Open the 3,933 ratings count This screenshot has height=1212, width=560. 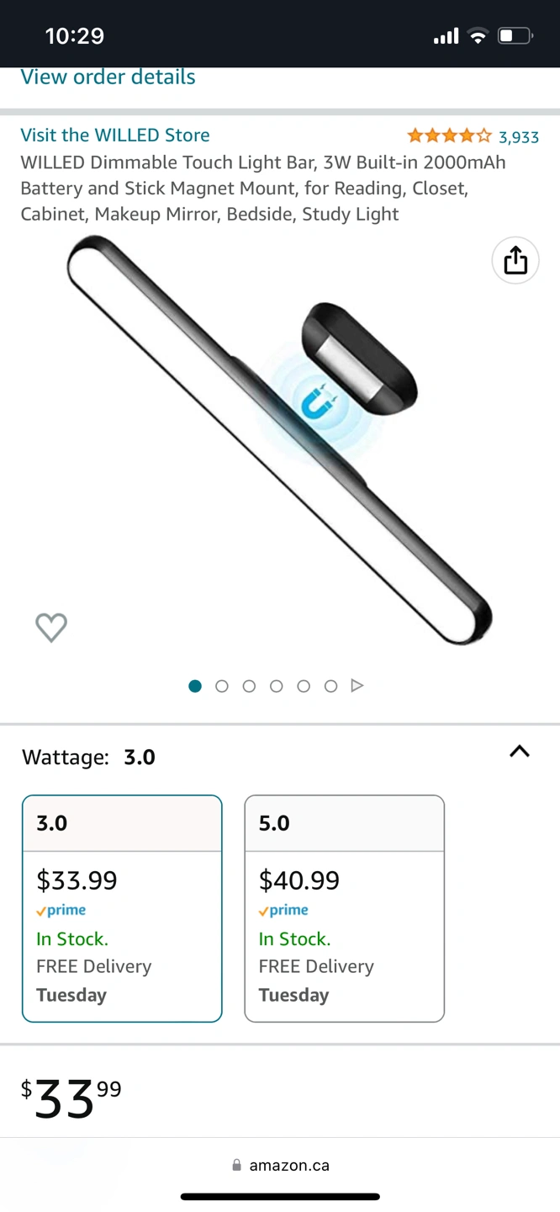519,137
